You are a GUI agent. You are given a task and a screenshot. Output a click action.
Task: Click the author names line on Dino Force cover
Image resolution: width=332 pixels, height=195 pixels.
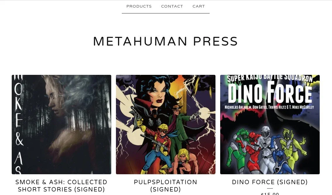269,107
